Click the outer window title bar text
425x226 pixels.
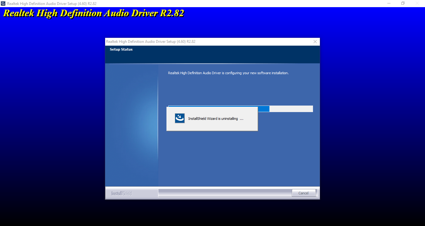pyautogui.click(x=52, y=3)
